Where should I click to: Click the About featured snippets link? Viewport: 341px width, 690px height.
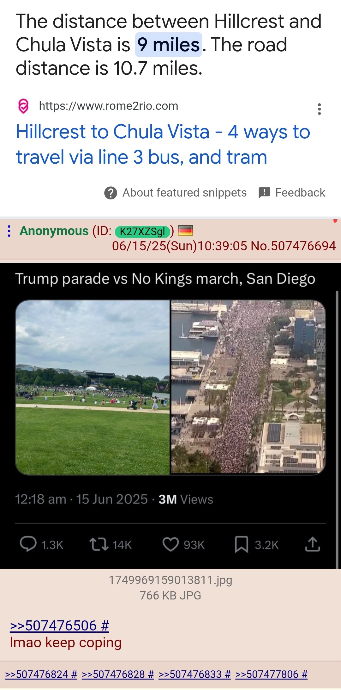point(184,193)
